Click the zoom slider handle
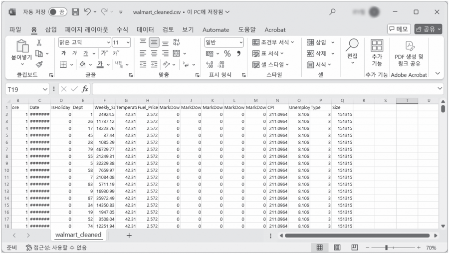 point(386,248)
